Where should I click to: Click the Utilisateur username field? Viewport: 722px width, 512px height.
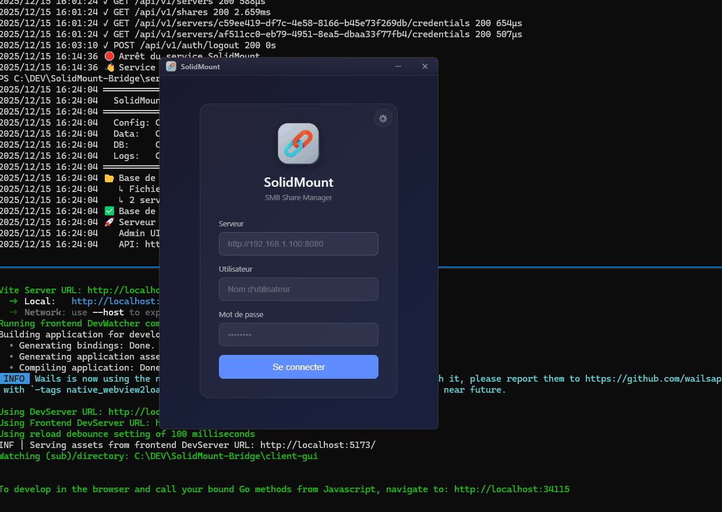click(x=298, y=289)
